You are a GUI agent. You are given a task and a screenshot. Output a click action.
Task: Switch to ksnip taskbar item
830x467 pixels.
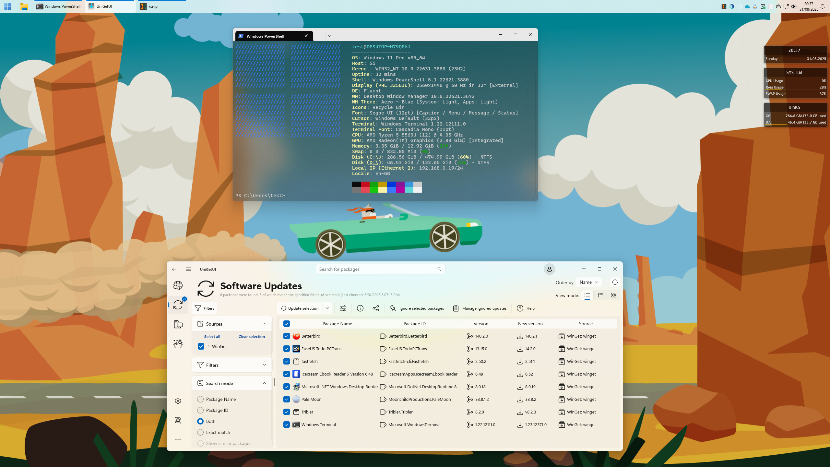coord(161,6)
